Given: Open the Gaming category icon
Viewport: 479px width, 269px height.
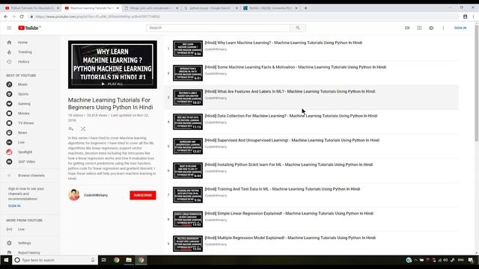Looking at the screenshot, I should click(9, 104).
